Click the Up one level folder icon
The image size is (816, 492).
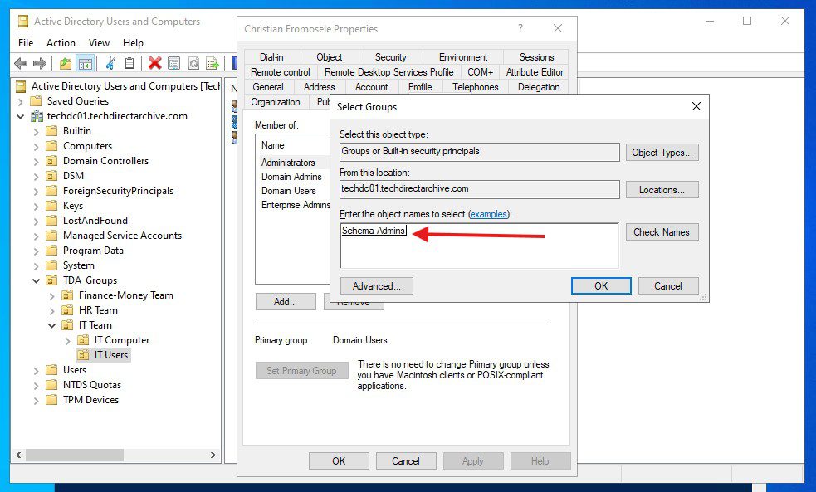[x=65, y=62]
